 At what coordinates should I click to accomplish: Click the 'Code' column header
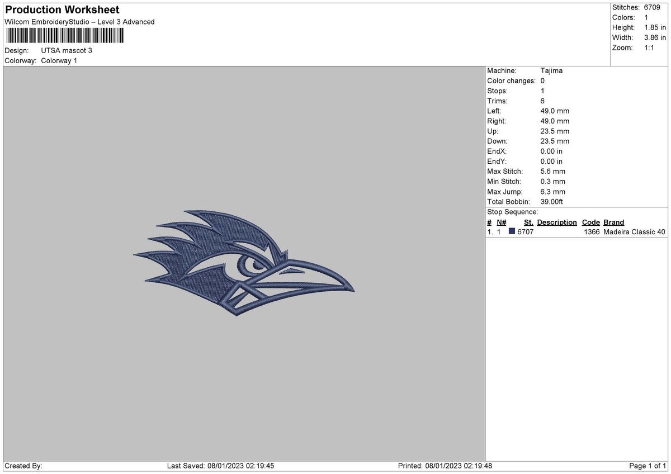click(591, 222)
